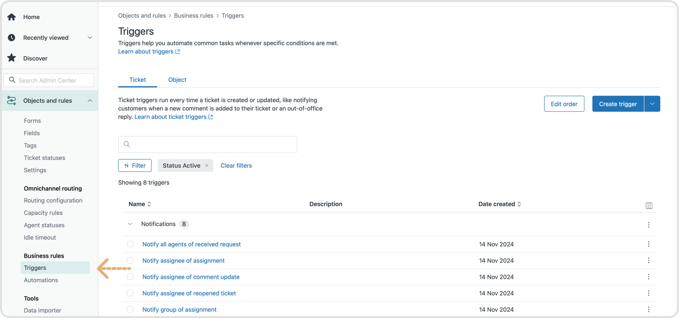679x318 pixels.
Task: Check the Notify all agents of received request box
Action: click(x=130, y=244)
